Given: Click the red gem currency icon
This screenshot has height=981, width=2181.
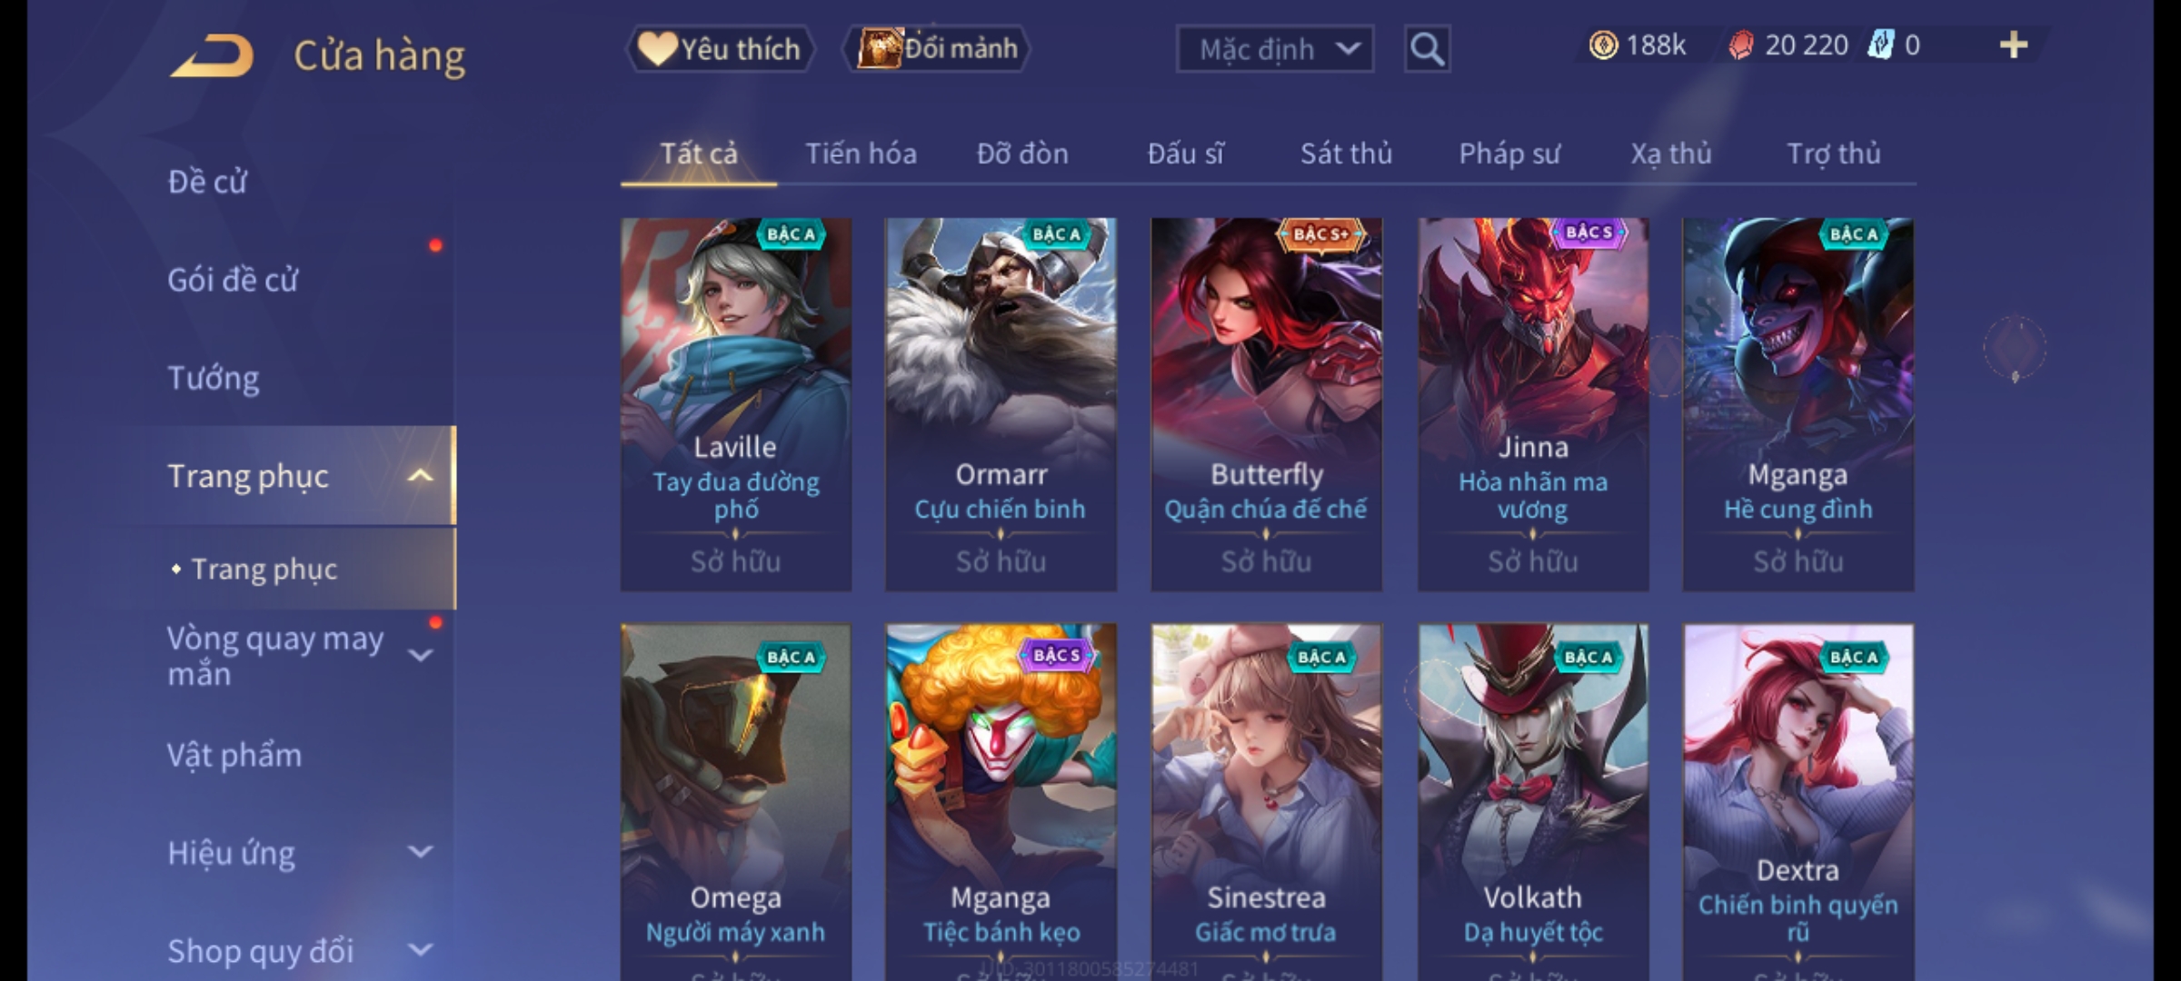Looking at the screenshot, I should pyautogui.click(x=1740, y=45).
